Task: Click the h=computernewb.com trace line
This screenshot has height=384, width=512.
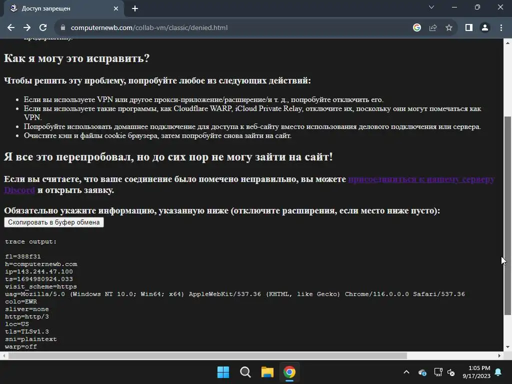Action: [x=41, y=264]
